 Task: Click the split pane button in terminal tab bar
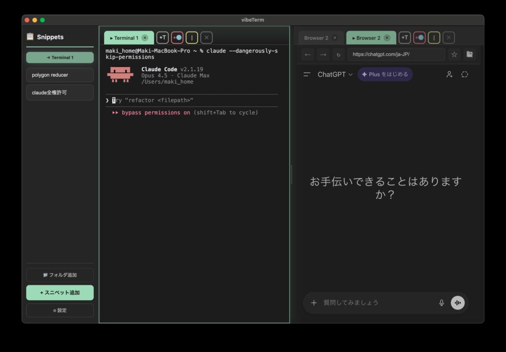click(192, 38)
